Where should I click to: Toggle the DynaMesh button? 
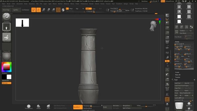pyautogui.click(x=78, y=107)
